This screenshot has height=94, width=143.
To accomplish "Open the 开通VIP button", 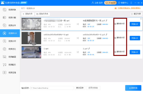I will pyautogui.click(x=110, y=3).
